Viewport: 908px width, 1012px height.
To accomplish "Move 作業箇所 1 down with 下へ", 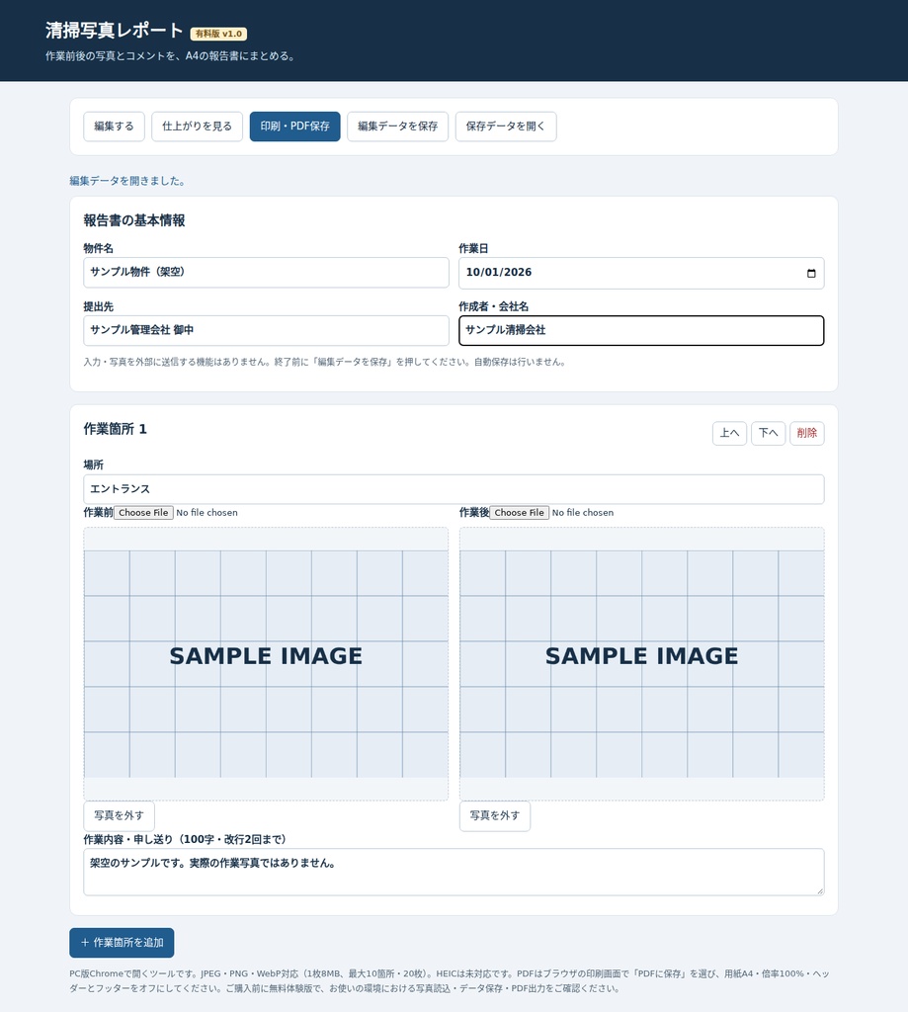I will point(768,433).
